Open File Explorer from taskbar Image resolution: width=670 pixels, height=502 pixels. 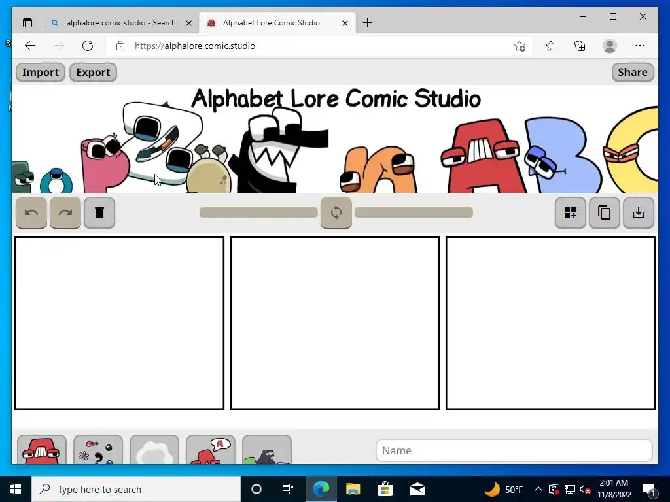pyautogui.click(x=353, y=489)
